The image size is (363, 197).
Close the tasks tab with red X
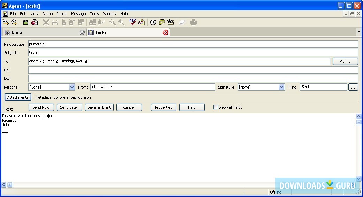pyautogui.click(x=166, y=32)
